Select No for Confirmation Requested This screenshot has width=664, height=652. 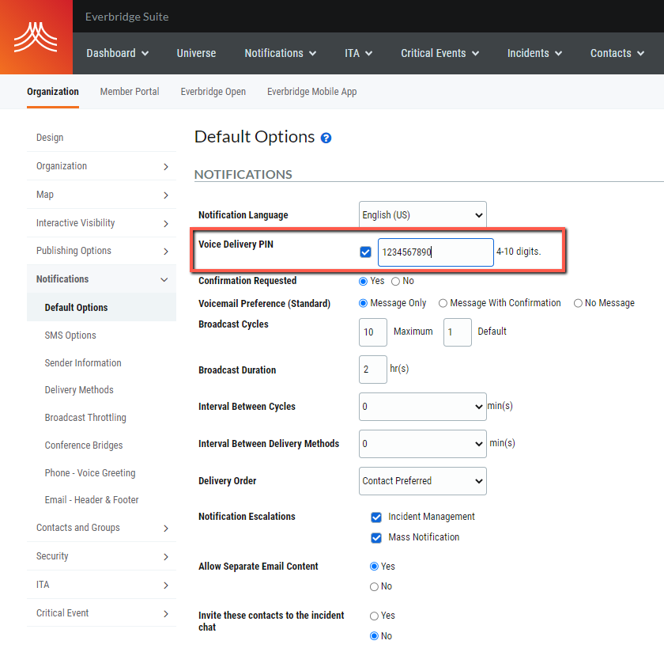click(x=394, y=280)
